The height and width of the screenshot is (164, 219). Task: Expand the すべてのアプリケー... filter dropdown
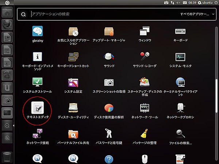[197, 14]
